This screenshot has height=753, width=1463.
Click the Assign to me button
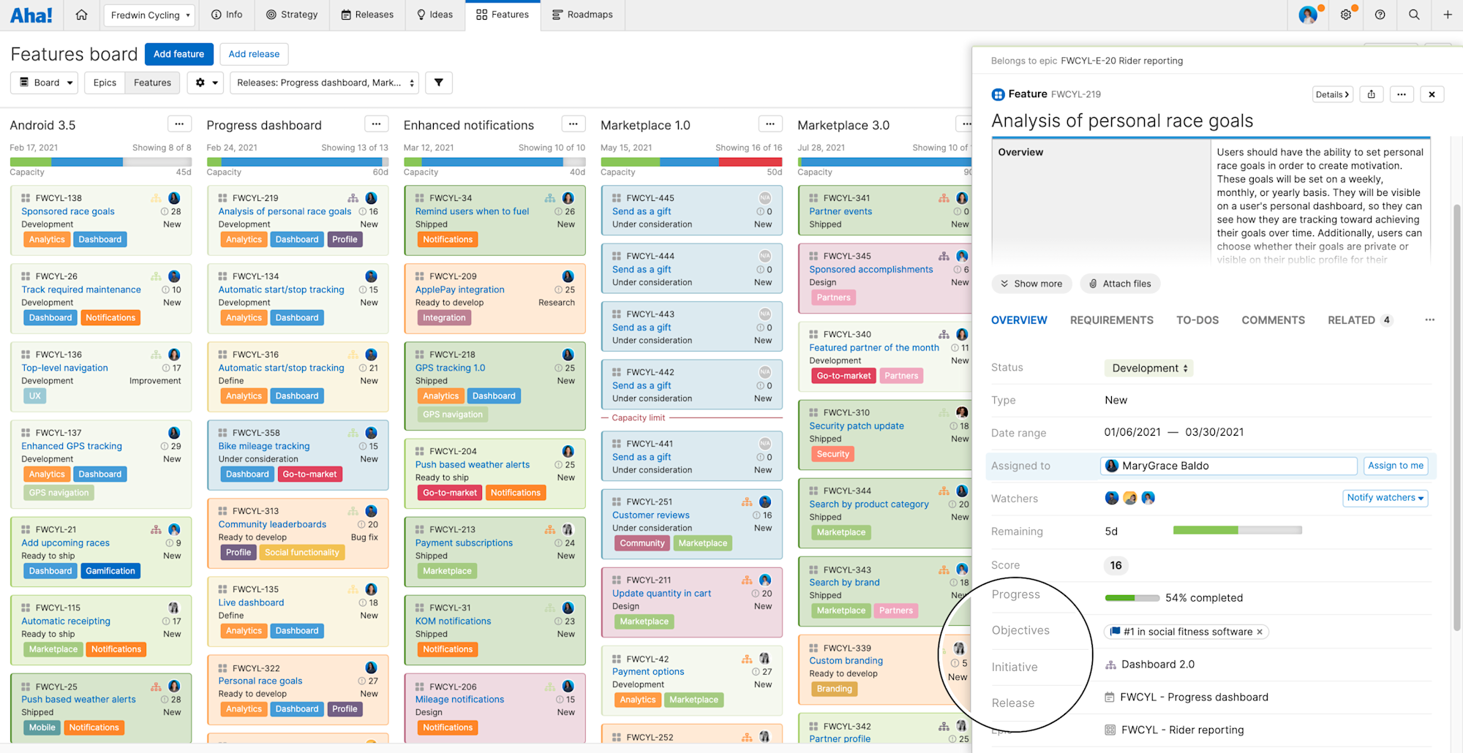1395,466
